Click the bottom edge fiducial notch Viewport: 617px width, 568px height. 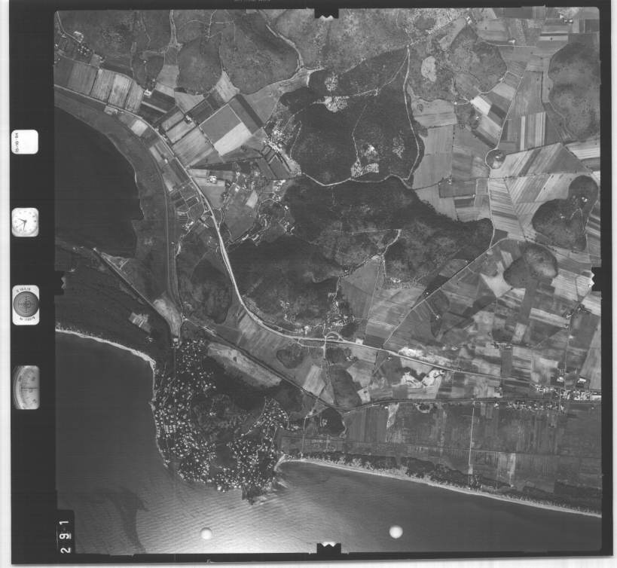pyautogui.click(x=328, y=548)
